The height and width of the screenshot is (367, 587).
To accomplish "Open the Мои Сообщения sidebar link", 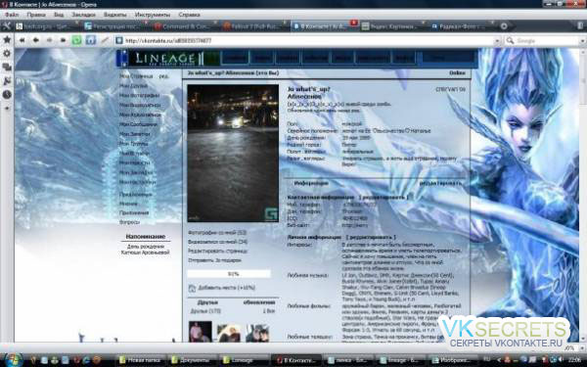I will point(138,124).
